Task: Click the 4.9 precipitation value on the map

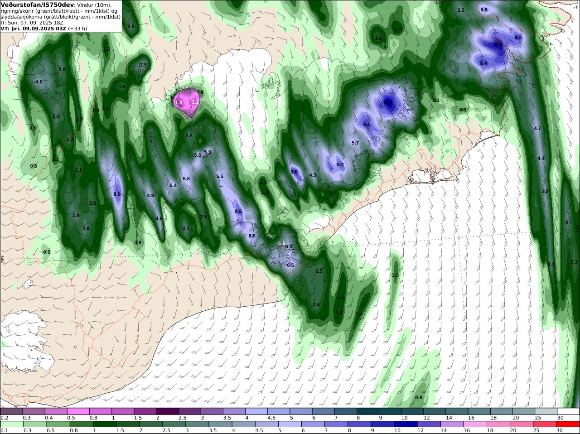Action: (150, 195)
